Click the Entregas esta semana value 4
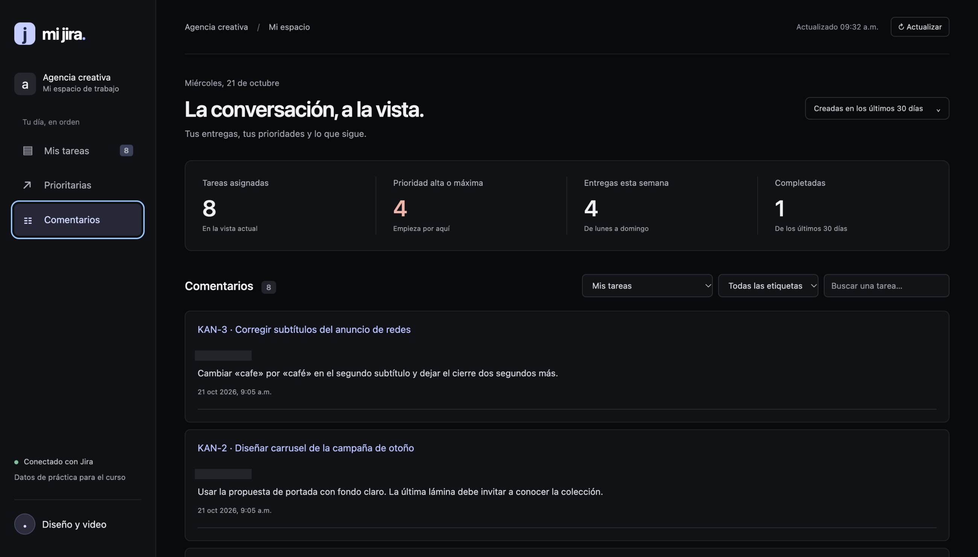The image size is (978, 557). [x=591, y=208]
